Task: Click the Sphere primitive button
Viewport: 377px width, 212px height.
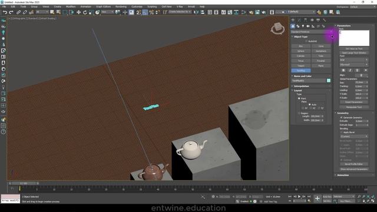Action: [301, 51]
